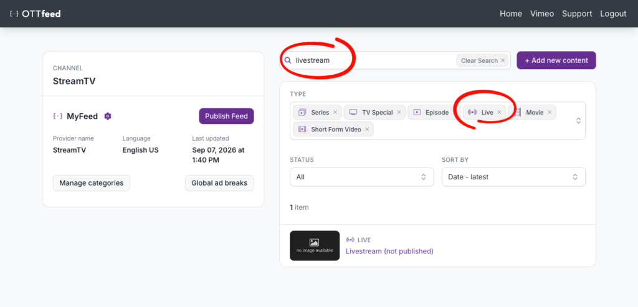Open Global ad breaks
The height and width of the screenshot is (307, 638).
(219, 183)
